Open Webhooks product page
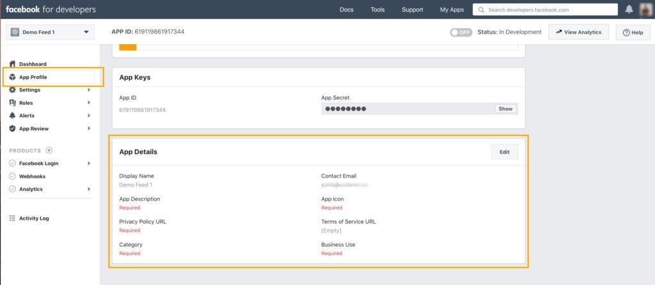The width and height of the screenshot is (655, 285). [32, 176]
